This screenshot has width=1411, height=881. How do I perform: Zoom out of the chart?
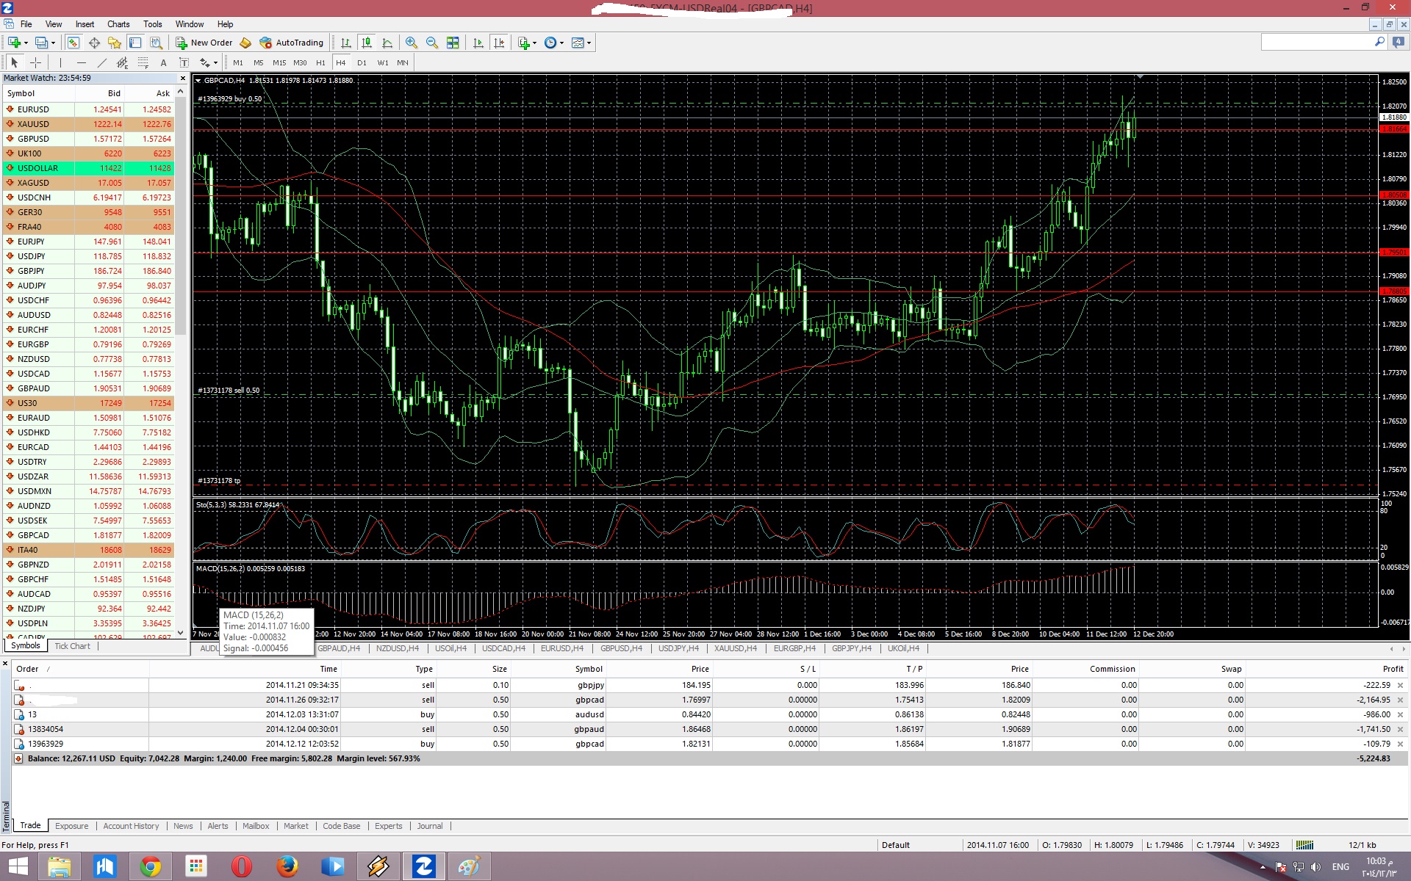point(432,43)
